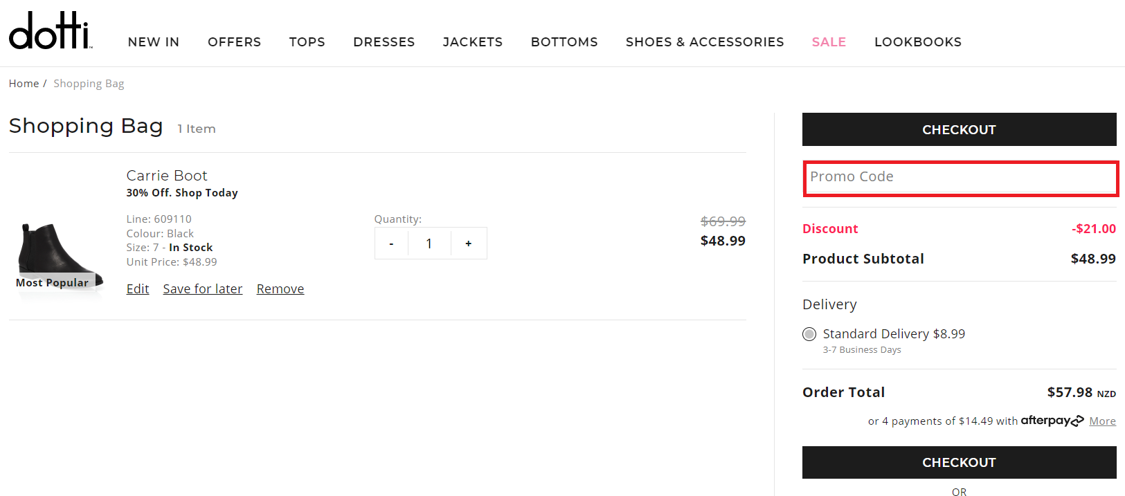Open the OFFERS menu

pyautogui.click(x=234, y=42)
